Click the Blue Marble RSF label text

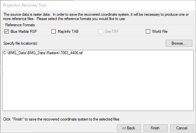[x=24, y=32]
